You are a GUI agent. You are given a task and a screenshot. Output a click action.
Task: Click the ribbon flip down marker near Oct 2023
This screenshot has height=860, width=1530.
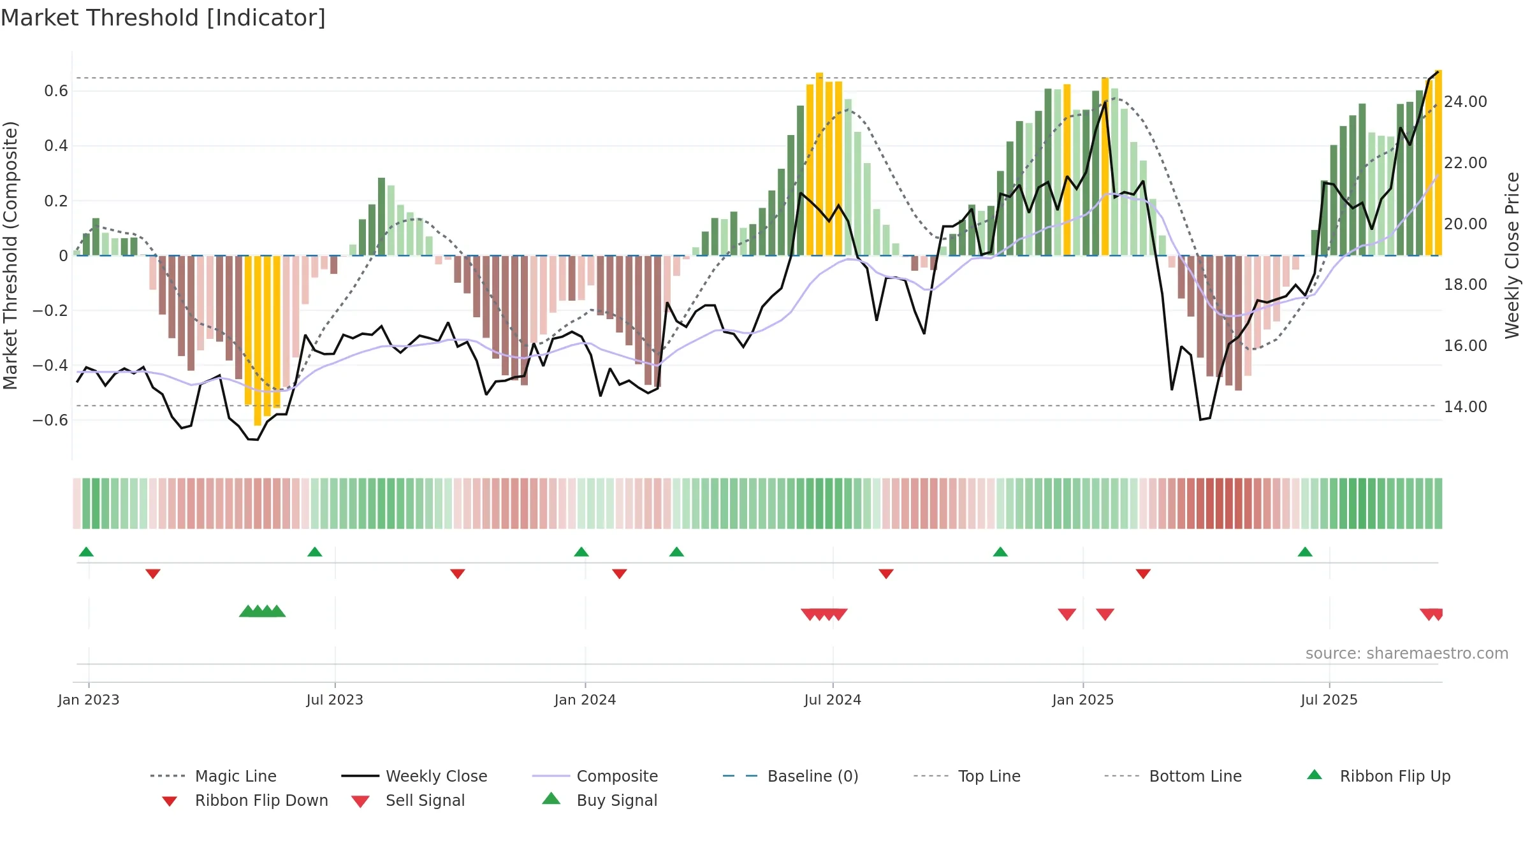[x=458, y=573]
